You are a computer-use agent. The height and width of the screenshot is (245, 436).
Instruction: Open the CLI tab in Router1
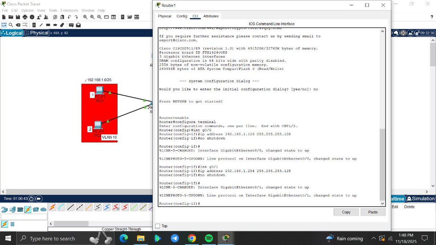tap(195, 16)
